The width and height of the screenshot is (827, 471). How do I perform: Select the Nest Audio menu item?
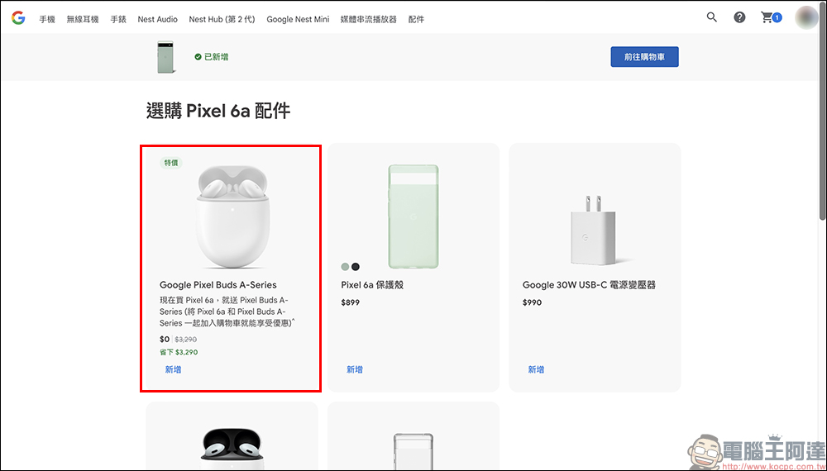coord(157,19)
